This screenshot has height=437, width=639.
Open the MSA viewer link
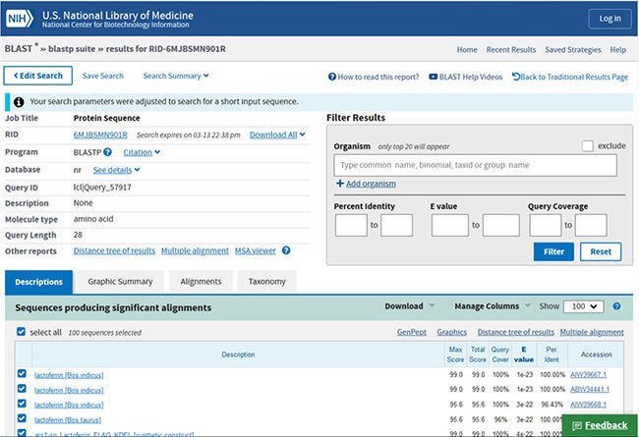tap(256, 250)
